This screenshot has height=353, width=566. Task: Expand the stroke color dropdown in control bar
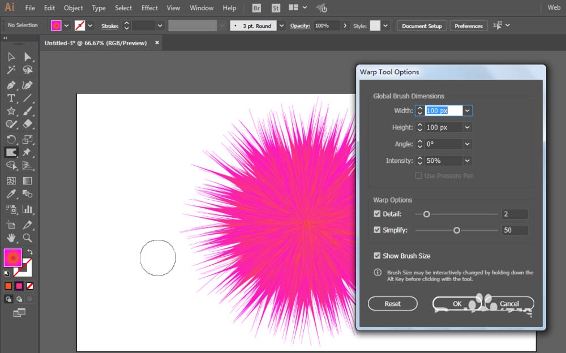click(x=90, y=25)
